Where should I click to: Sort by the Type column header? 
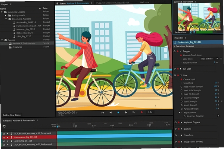point(45,8)
